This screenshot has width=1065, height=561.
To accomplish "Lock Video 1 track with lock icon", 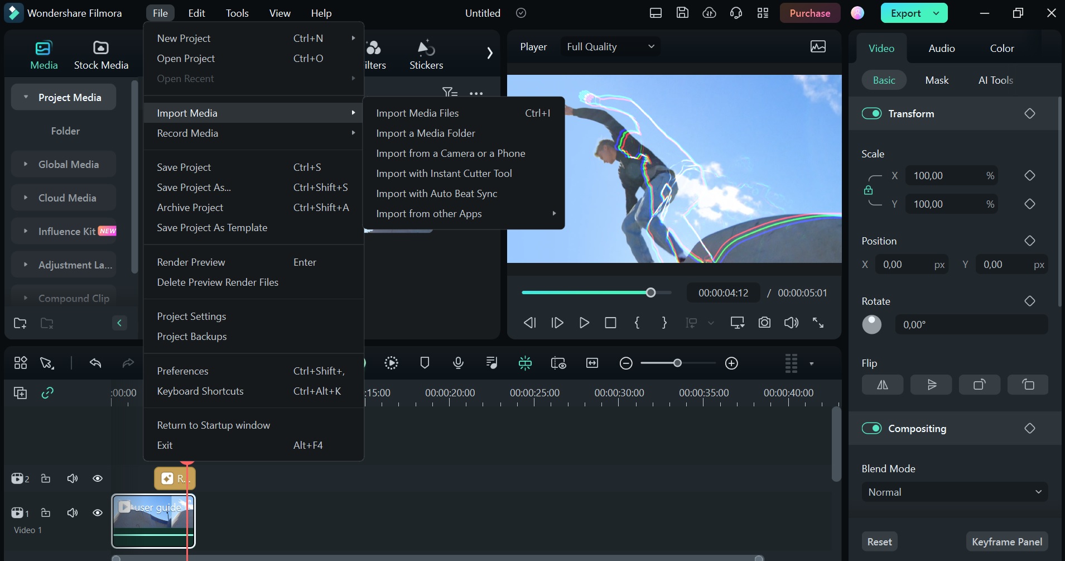I will [46, 512].
